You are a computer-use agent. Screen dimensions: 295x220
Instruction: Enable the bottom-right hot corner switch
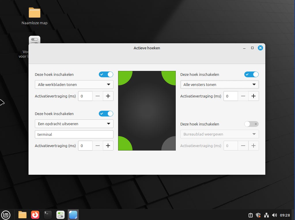pyautogui.click(x=251, y=124)
